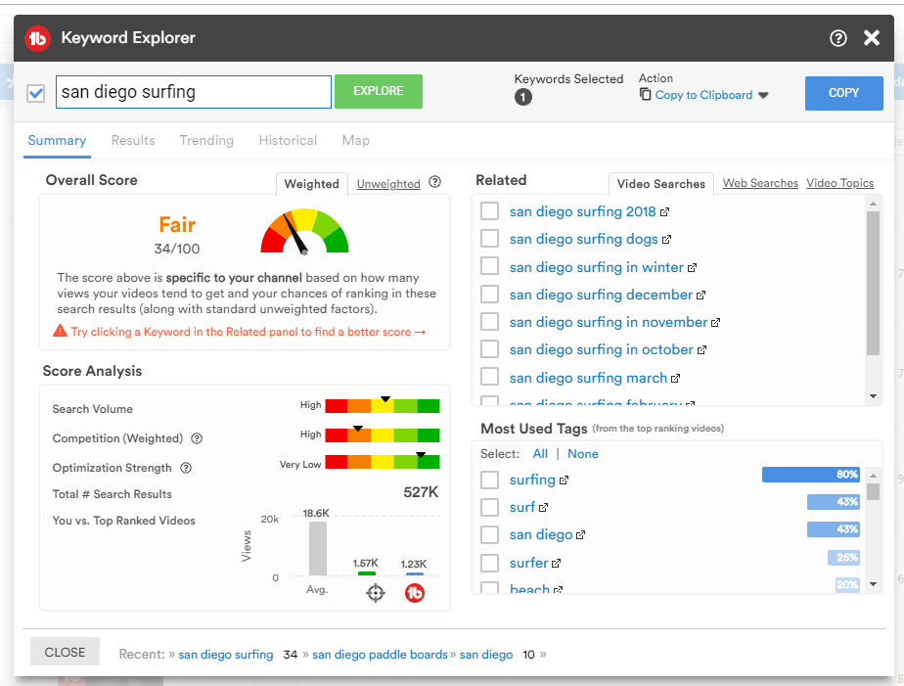Select the surfer tag checkbox

(x=490, y=563)
